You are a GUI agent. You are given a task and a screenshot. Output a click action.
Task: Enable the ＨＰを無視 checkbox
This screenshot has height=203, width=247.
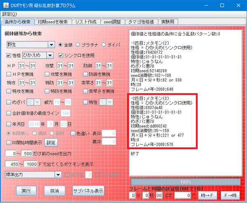coord(9,74)
